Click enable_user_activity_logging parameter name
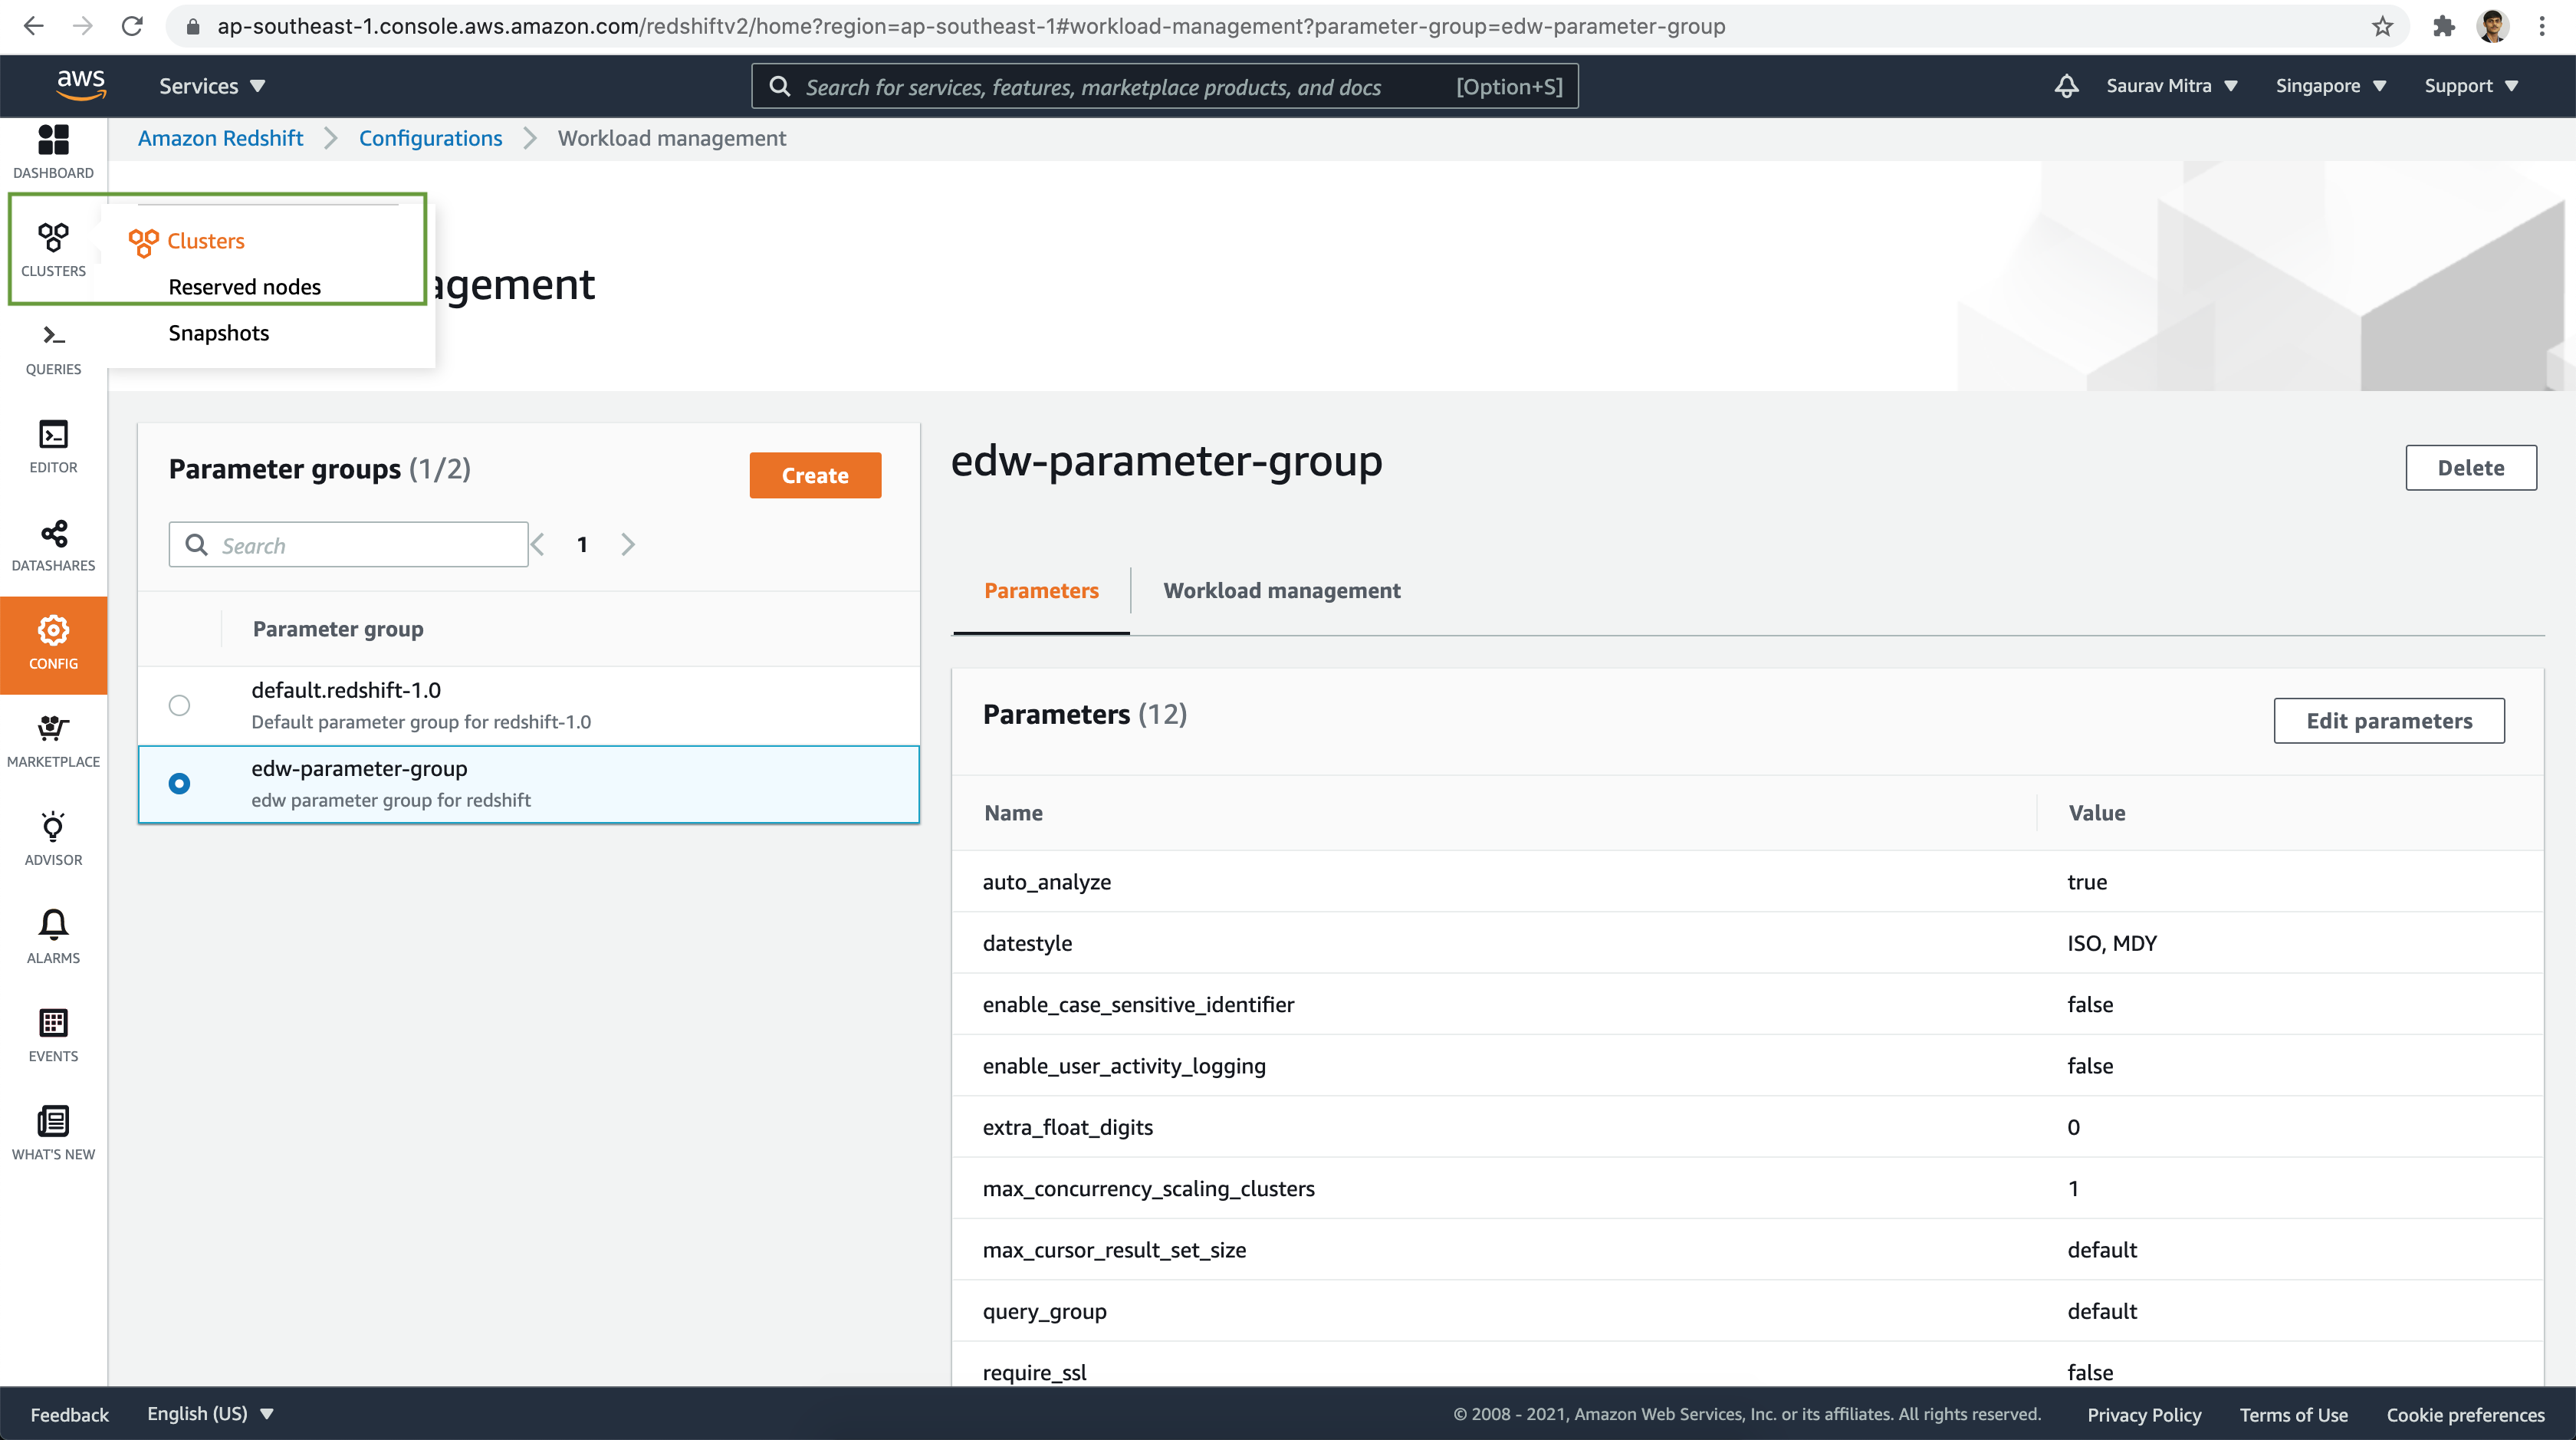2576x1440 pixels. [1124, 1066]
